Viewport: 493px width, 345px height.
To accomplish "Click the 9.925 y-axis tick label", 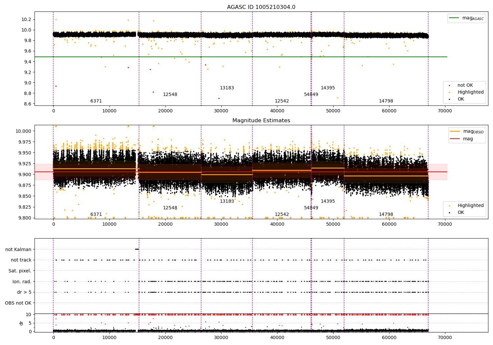I will 25,164.
